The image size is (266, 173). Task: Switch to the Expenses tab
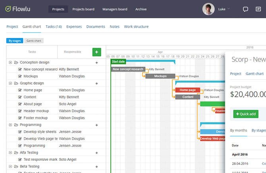tap(74, 26)
